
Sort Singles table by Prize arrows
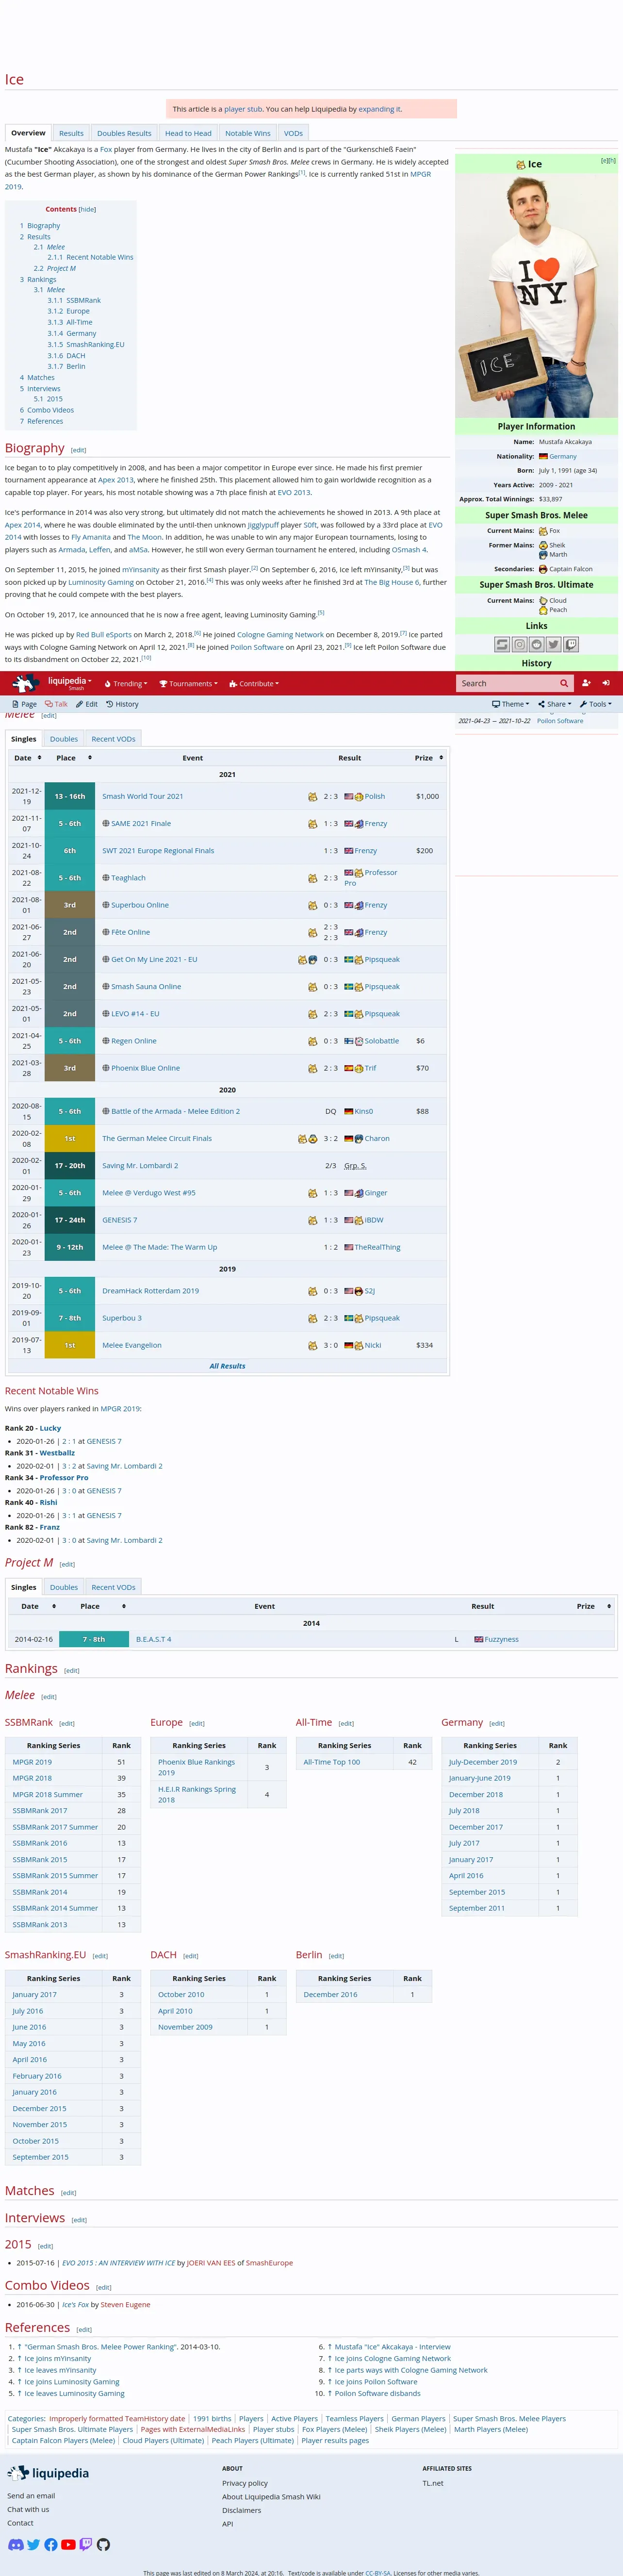pyautogui.click(x=441, y=758)
